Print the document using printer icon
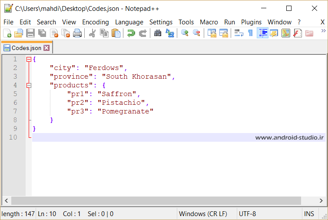 click(x=77, y=33)
